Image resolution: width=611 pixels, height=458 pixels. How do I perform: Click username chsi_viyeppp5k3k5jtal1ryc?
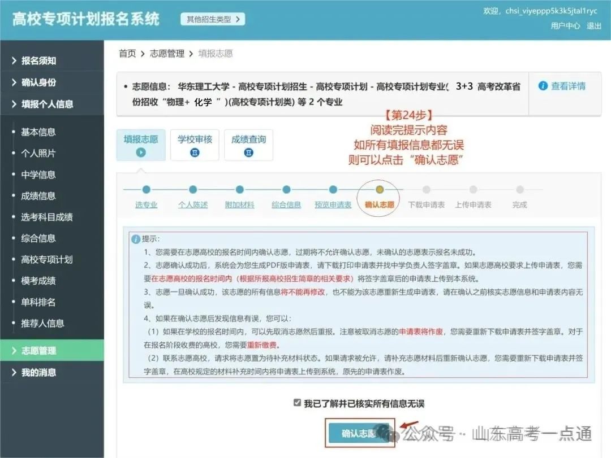551,11
